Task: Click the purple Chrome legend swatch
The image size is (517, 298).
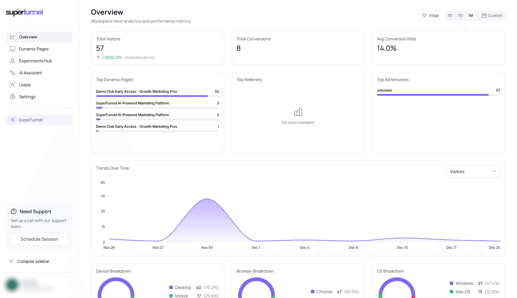Action: tap(312, 292)
